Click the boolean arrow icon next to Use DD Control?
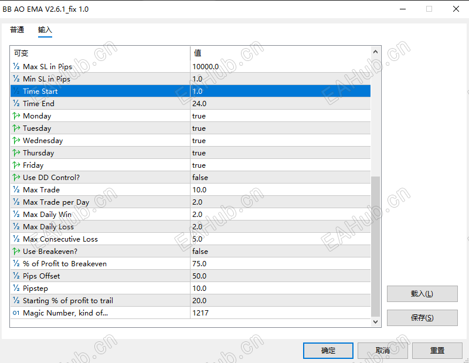Screen dimensions: 469x363 click(15, 177)
